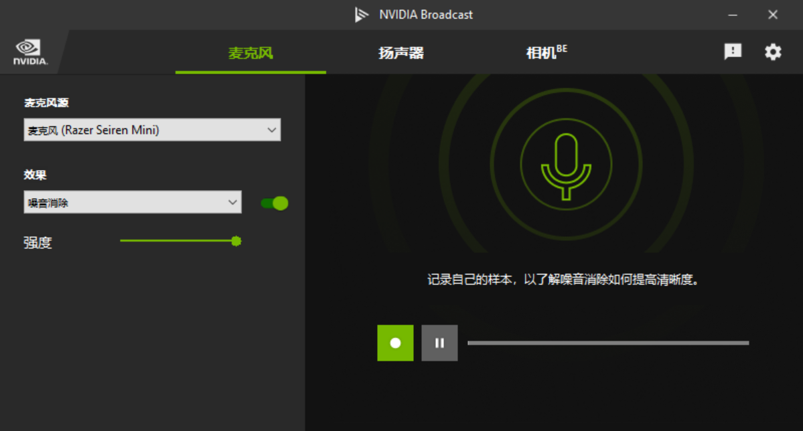Minimize the NVIDIA Broadcast window

[x=733, y=15]
